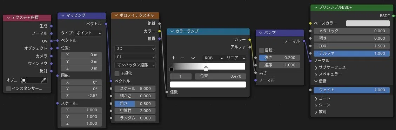Click the ベースカラー color swatch
The width and height of the screenshot is (396, 130).
coord(368,23)
